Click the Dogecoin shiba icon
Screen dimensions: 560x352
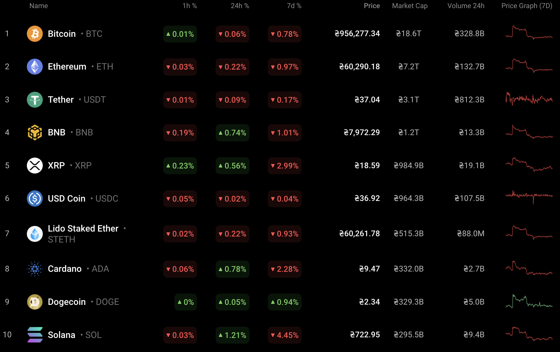click(35, 302)
